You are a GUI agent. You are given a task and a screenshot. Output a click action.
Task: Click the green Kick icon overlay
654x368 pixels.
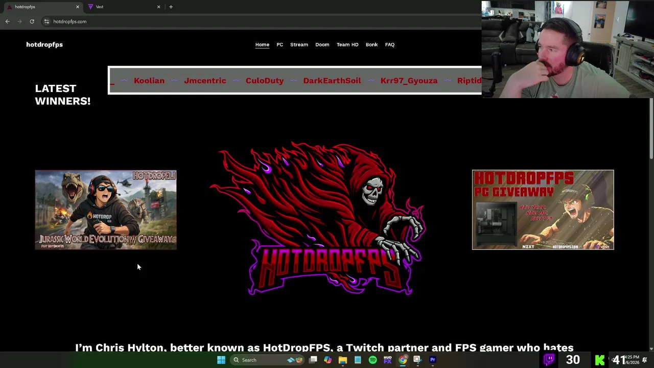[600, 360]
